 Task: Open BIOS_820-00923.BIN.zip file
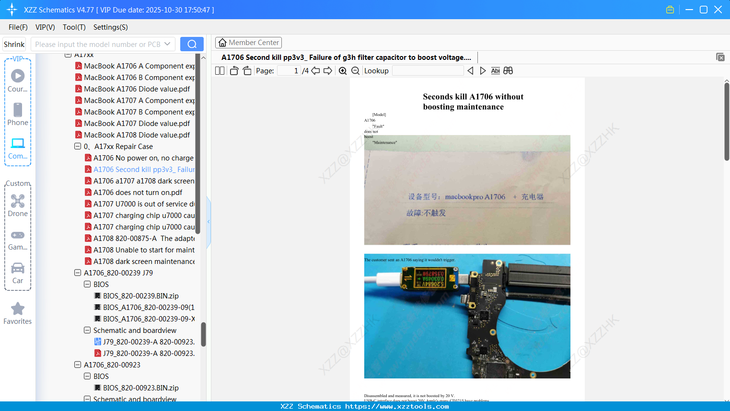136,388
